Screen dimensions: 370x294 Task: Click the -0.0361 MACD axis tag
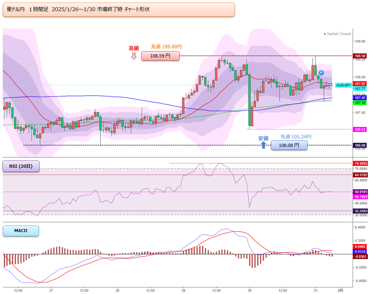point(360,256)
